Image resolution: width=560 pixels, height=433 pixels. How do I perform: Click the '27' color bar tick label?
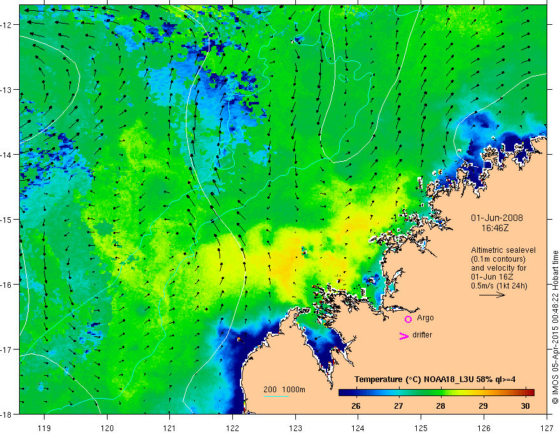pyautogui.click(x=398, y=406)
